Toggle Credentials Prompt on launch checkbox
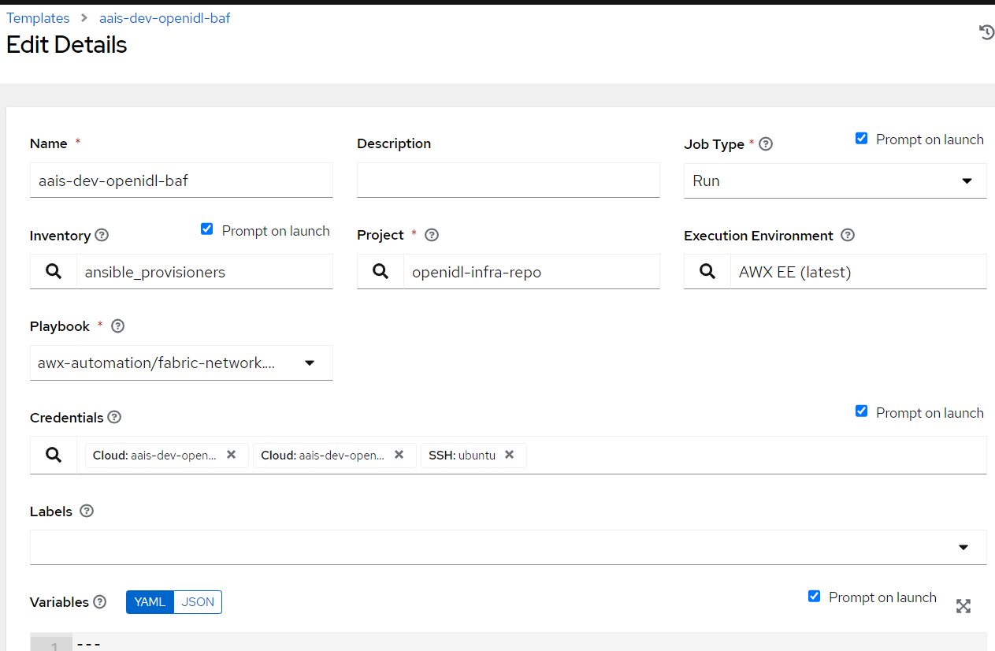 pyautogui.click(x=861, y=411)
